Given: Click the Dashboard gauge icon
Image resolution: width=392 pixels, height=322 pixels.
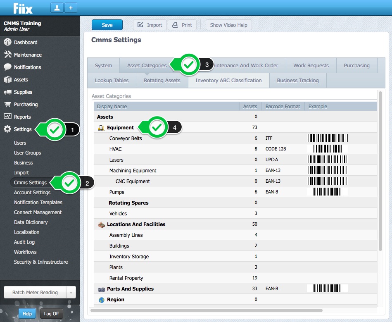Looking at the screenshot, I should (7, 42).
